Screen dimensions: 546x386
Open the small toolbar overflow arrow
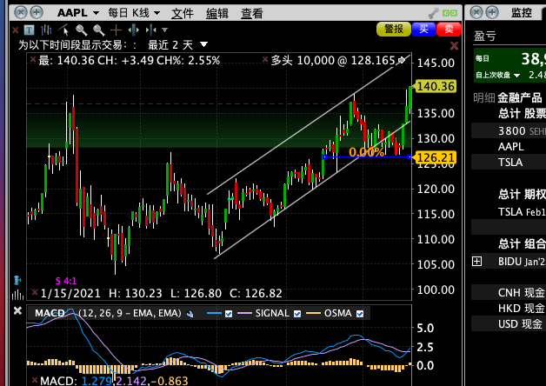click(x=165, y=30)
